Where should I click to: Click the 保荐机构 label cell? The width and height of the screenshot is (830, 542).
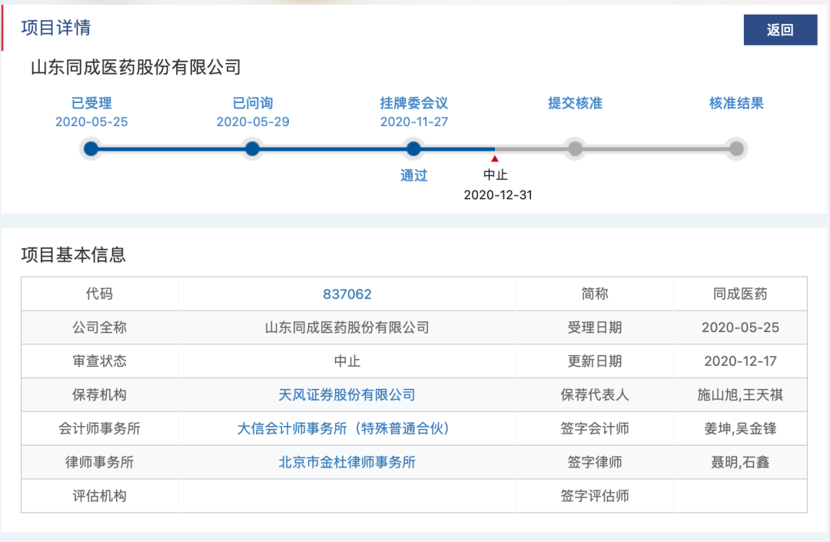pyautogui.click(x=99, y=395)
